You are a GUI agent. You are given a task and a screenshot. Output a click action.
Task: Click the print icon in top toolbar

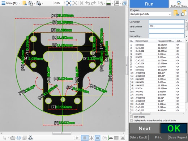pos(39,3)
